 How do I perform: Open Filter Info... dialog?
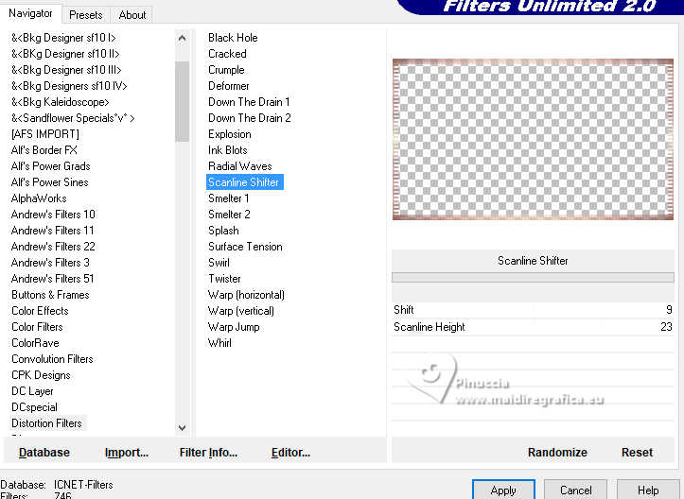[x=208, y=453]
